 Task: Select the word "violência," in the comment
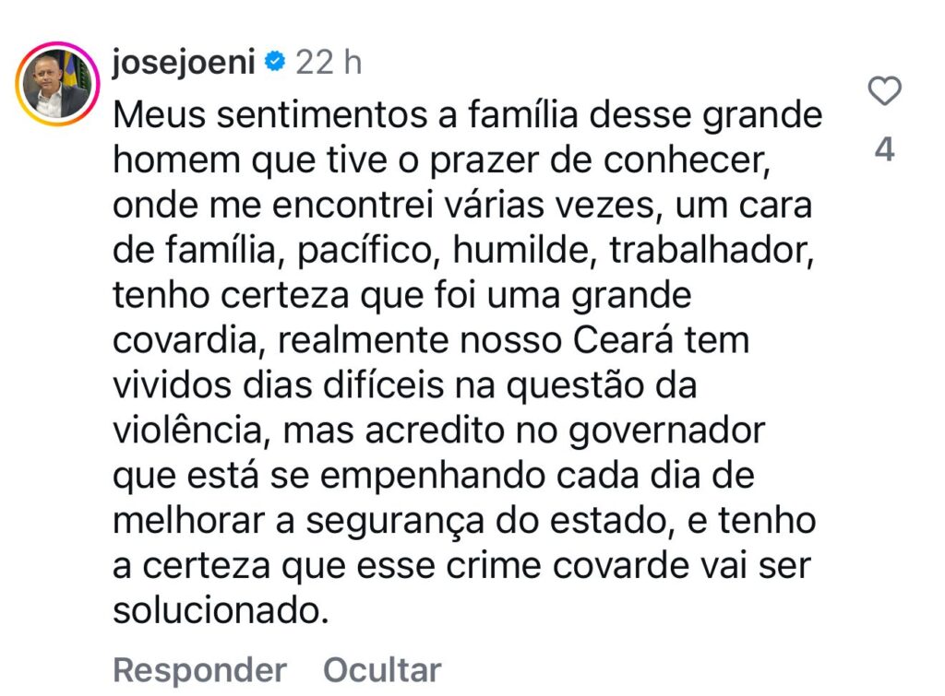coord(192,431)
